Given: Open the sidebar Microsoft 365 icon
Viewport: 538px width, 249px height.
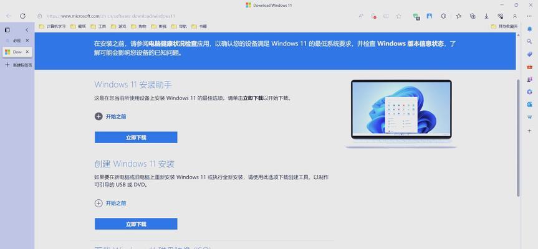Looking at the screenshot, I should click(529, 92).
